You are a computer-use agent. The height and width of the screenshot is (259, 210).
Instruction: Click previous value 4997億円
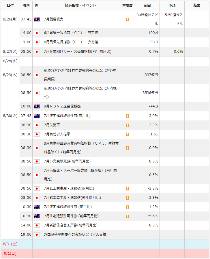pos(150,75)
